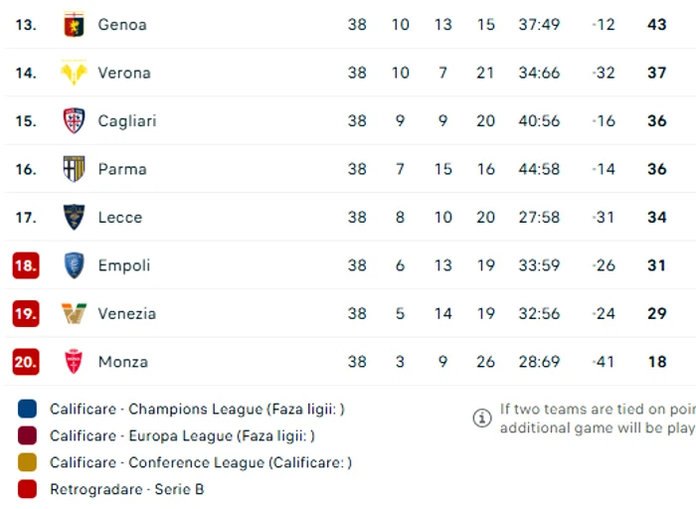Screen dimensions: 696x509
Task: Click the maroon Europa League legend swatch
Action: (27, 435)
